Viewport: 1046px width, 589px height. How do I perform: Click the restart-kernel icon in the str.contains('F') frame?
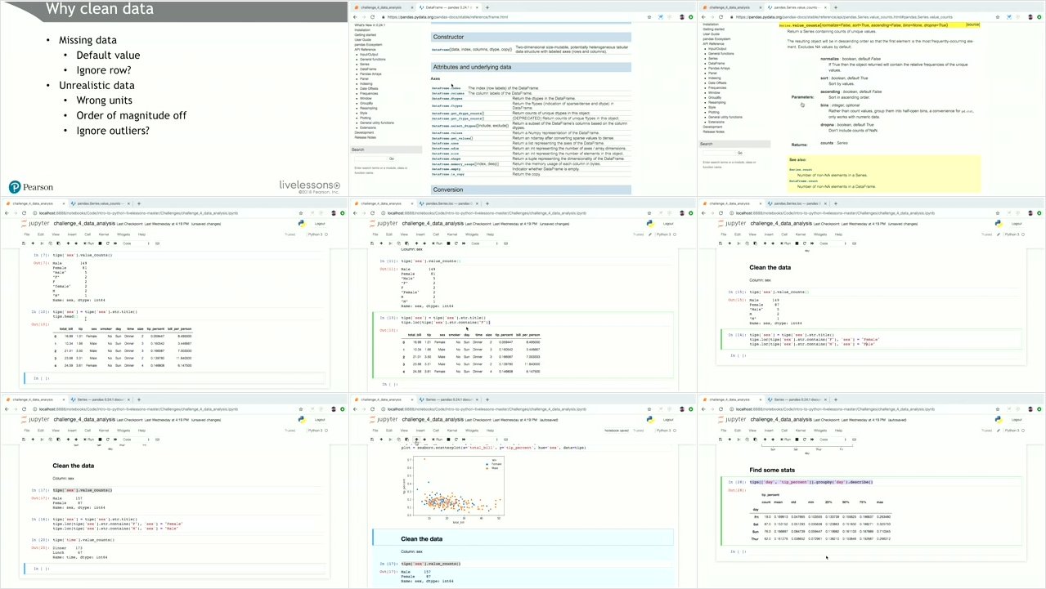click(456, 243)
